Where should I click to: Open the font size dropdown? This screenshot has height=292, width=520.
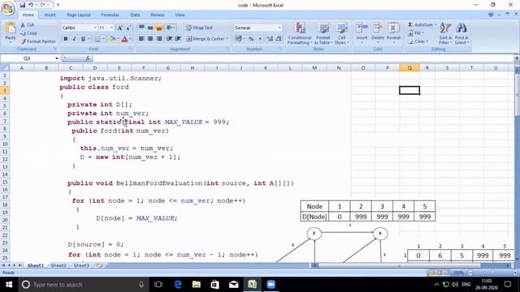click(112, 28)
